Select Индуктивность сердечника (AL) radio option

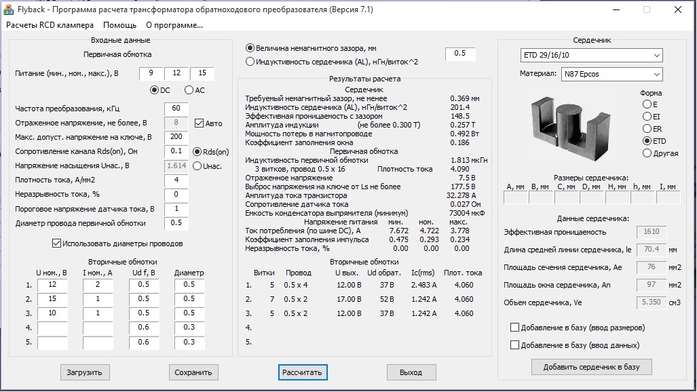click(x=250, y=61)
